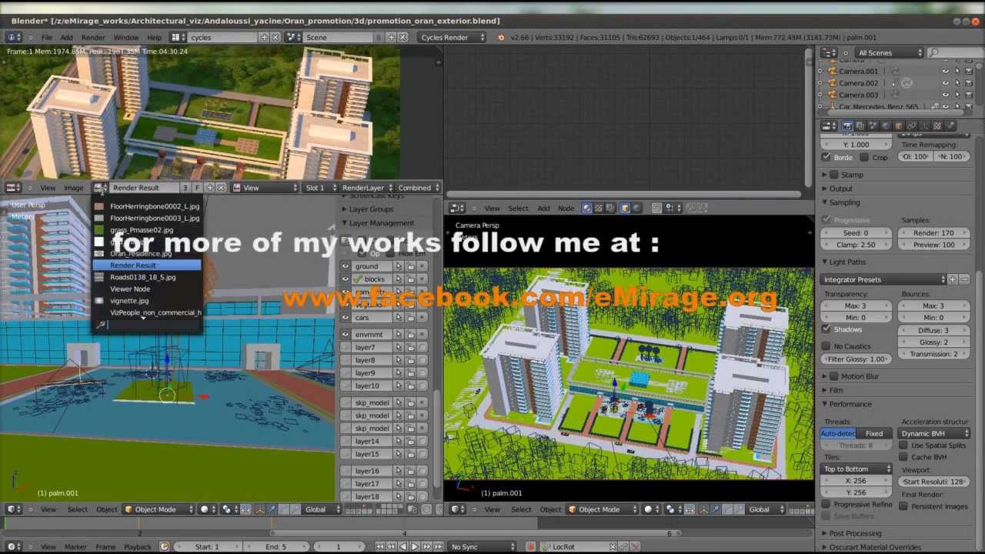Open the Constraints properties tab icon

point(912,125)
